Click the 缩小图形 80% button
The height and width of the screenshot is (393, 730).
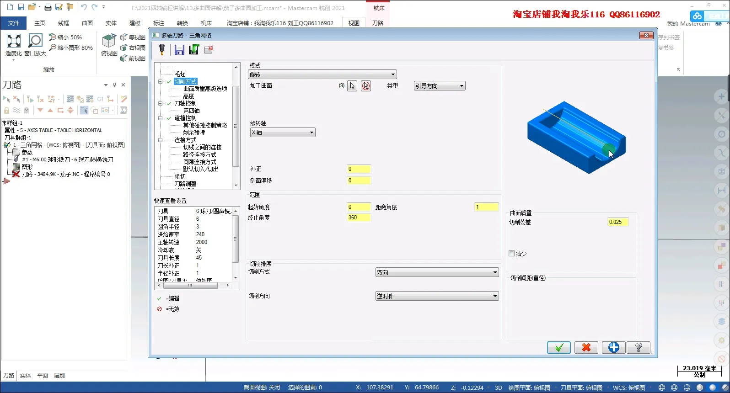[x=71, y=48]
